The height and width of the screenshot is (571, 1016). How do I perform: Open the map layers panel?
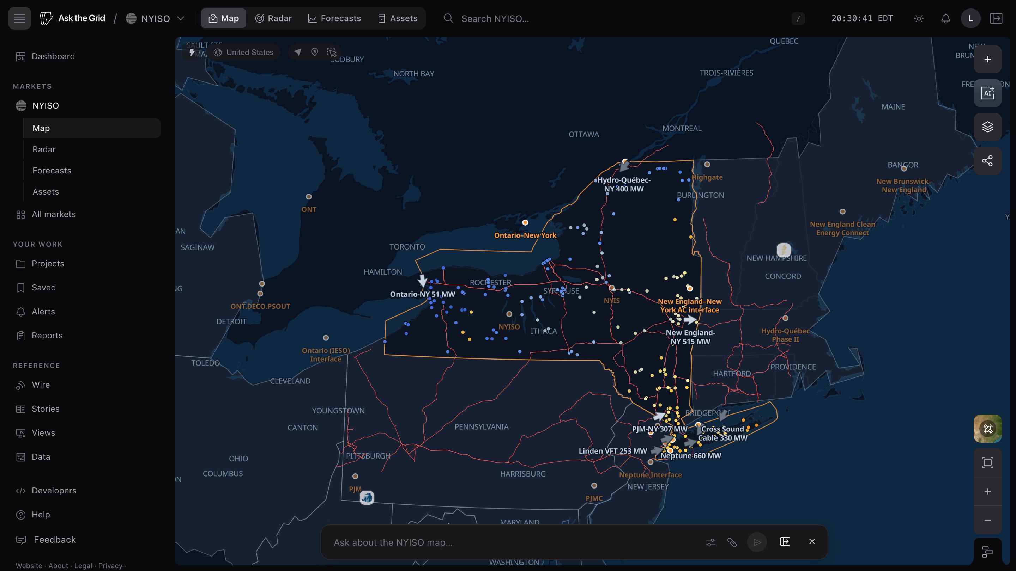click(x=988, y=127)
